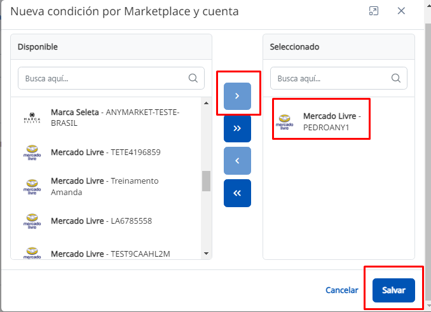Click Mercado Livre logo beside PEDROANY1
431x312 pixels.
(285, 122)
